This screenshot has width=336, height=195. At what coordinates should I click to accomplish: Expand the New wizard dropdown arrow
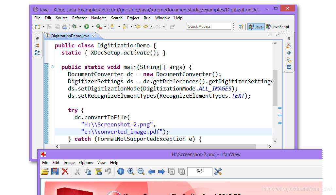point(43,27)
